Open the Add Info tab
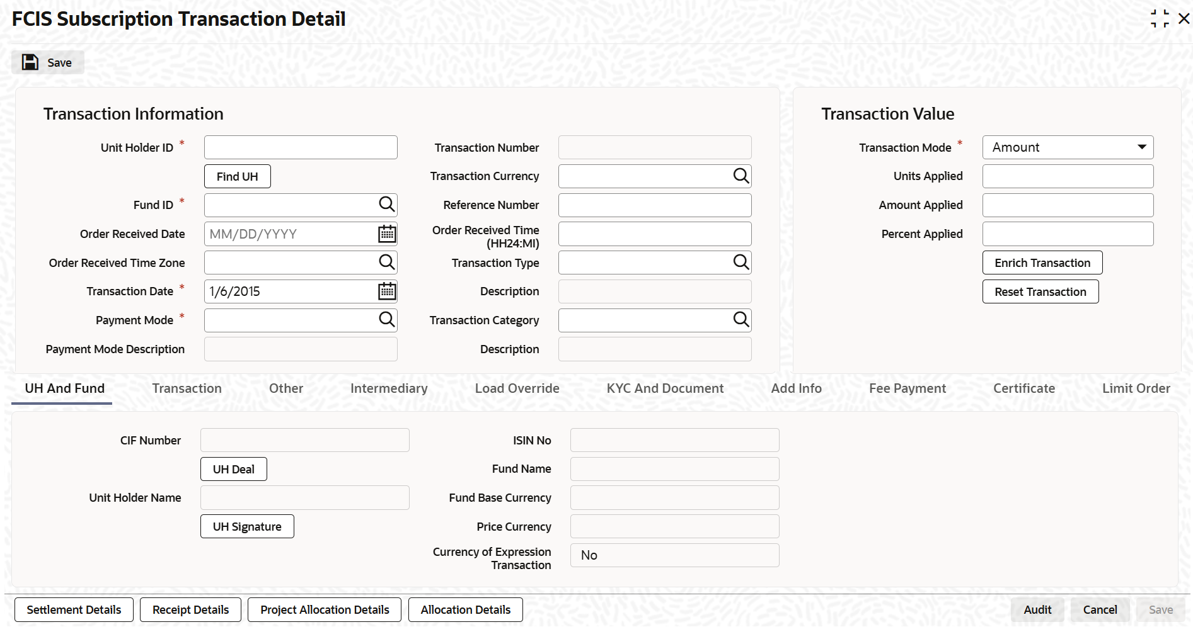Screen dimensions: 1193x627 796,388
